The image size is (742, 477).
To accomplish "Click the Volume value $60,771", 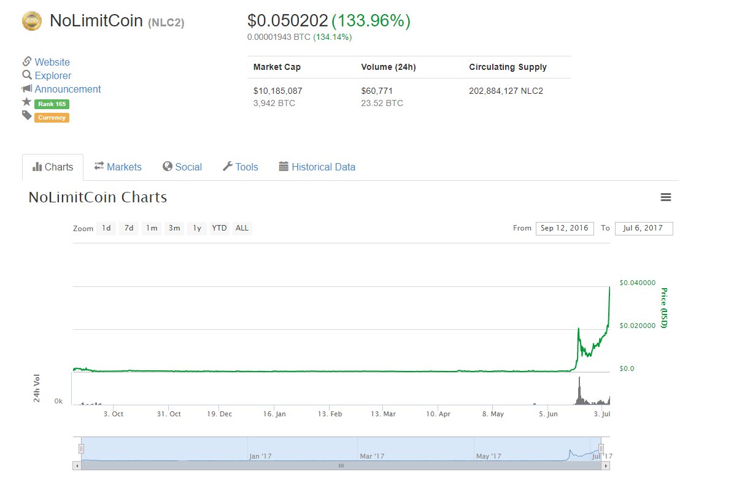I will (377, 91).
